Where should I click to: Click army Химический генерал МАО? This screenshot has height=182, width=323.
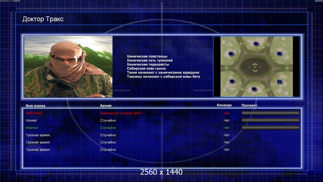click(x=121, y=113)
